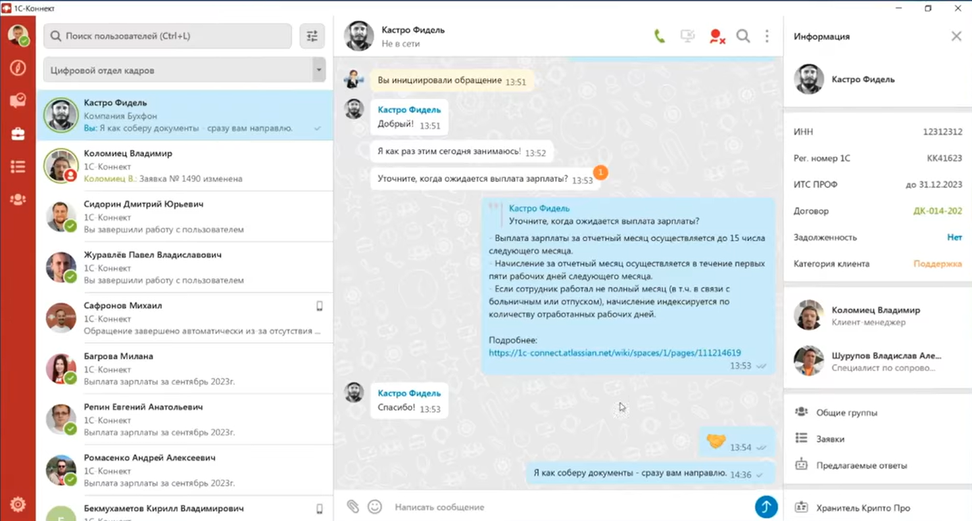This screenshot has width=972, height=521.
Task: Click the Поиск пользователей search field
Action: tap(168, 37)
